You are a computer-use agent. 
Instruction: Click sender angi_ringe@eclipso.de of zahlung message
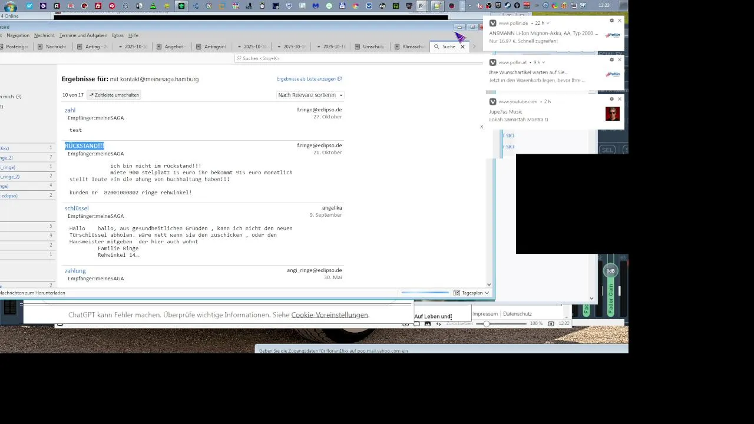(315, 270)
